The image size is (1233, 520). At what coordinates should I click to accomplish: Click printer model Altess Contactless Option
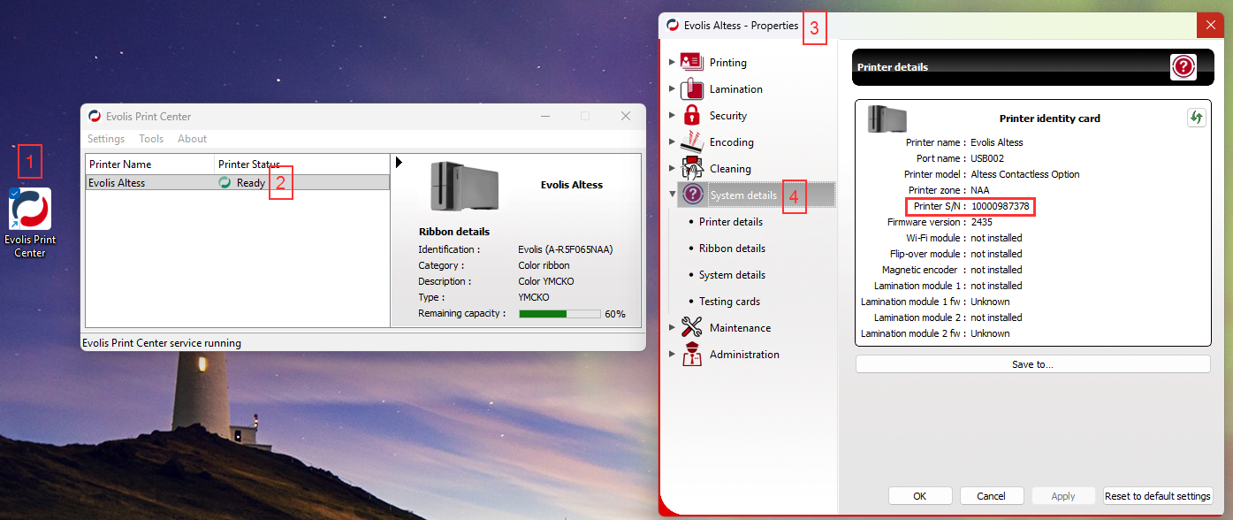coord(1025,174)
